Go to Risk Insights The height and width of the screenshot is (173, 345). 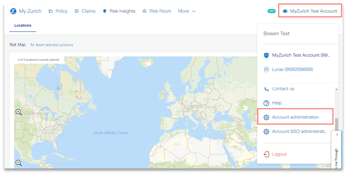point(119,11)
